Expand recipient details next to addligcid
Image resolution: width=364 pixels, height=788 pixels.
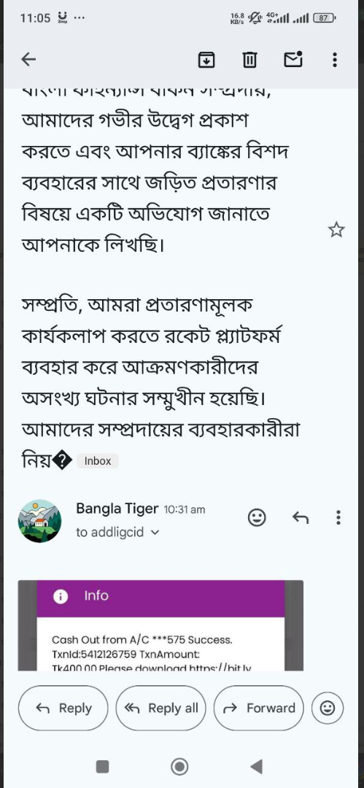pos(155,532)
